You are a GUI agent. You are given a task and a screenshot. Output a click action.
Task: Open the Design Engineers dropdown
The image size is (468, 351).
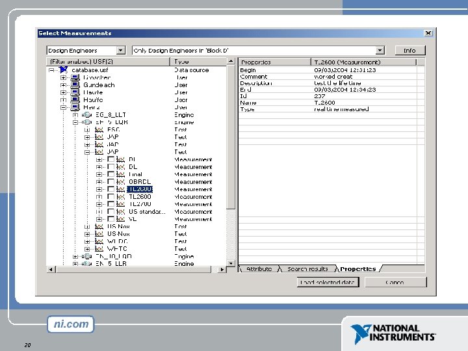tap(121, 50)
